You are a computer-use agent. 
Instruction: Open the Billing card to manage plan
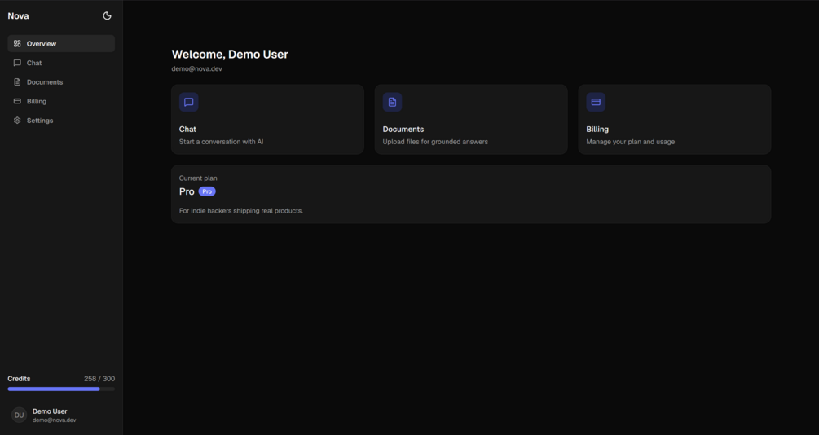[675, 119]
